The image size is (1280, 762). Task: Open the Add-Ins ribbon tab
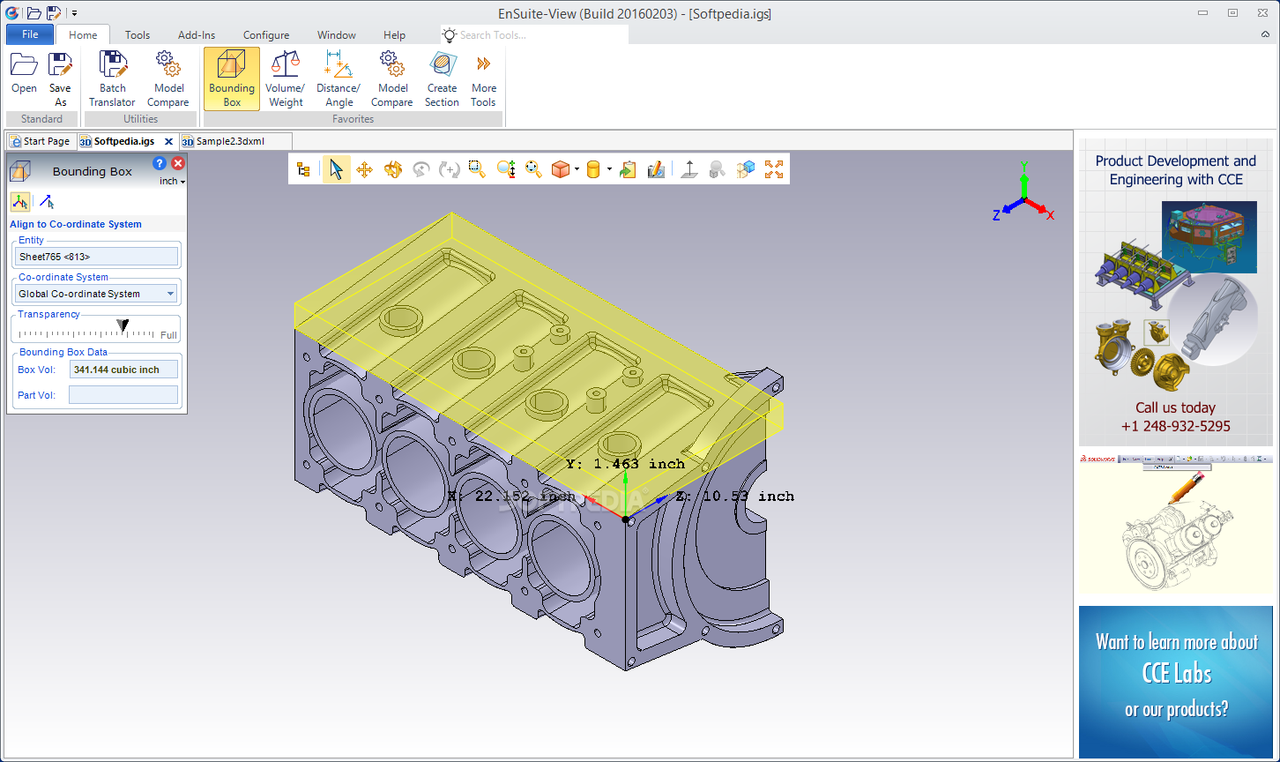coord(197,35)
